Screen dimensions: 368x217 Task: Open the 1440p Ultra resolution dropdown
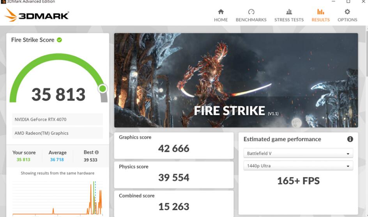tap(298, 166)
